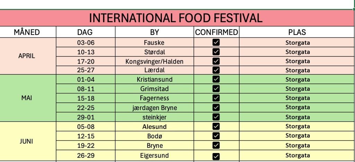Screen dimensions: 355x162
Task: Uncheck the Lærdal confirmed checkbox
Action: click(216, 70)
